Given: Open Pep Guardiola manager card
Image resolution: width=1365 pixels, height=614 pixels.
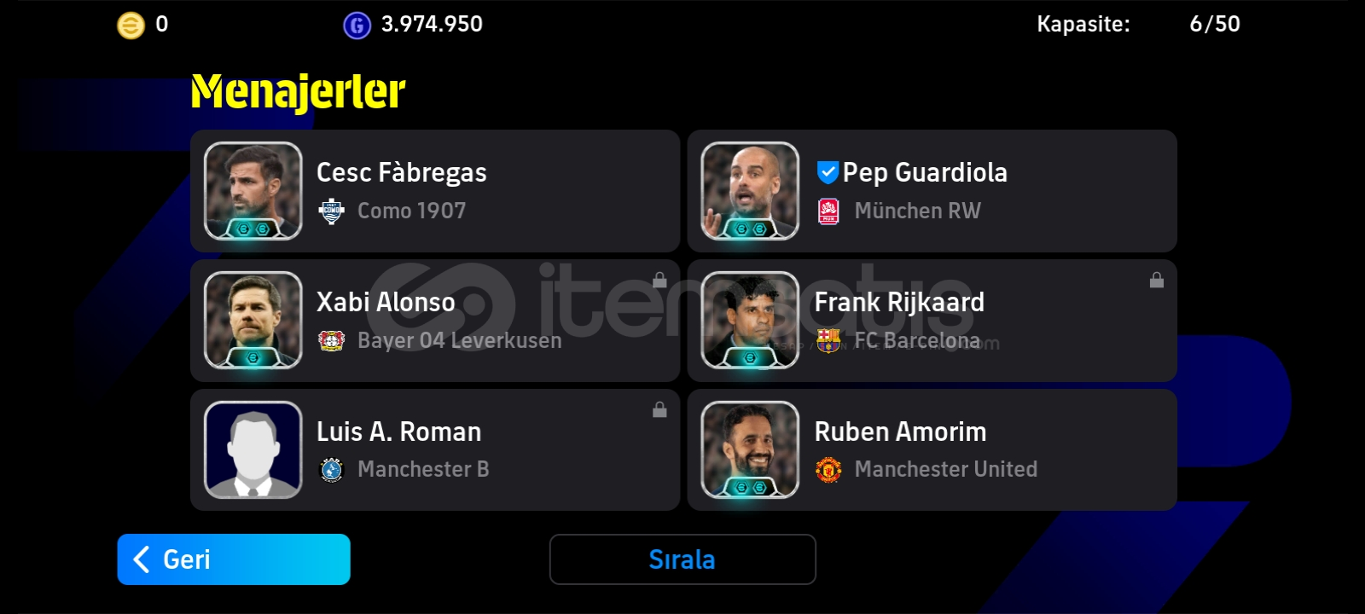Looking at the screenshot, I should pyautogui.click(x=932, y=191).
